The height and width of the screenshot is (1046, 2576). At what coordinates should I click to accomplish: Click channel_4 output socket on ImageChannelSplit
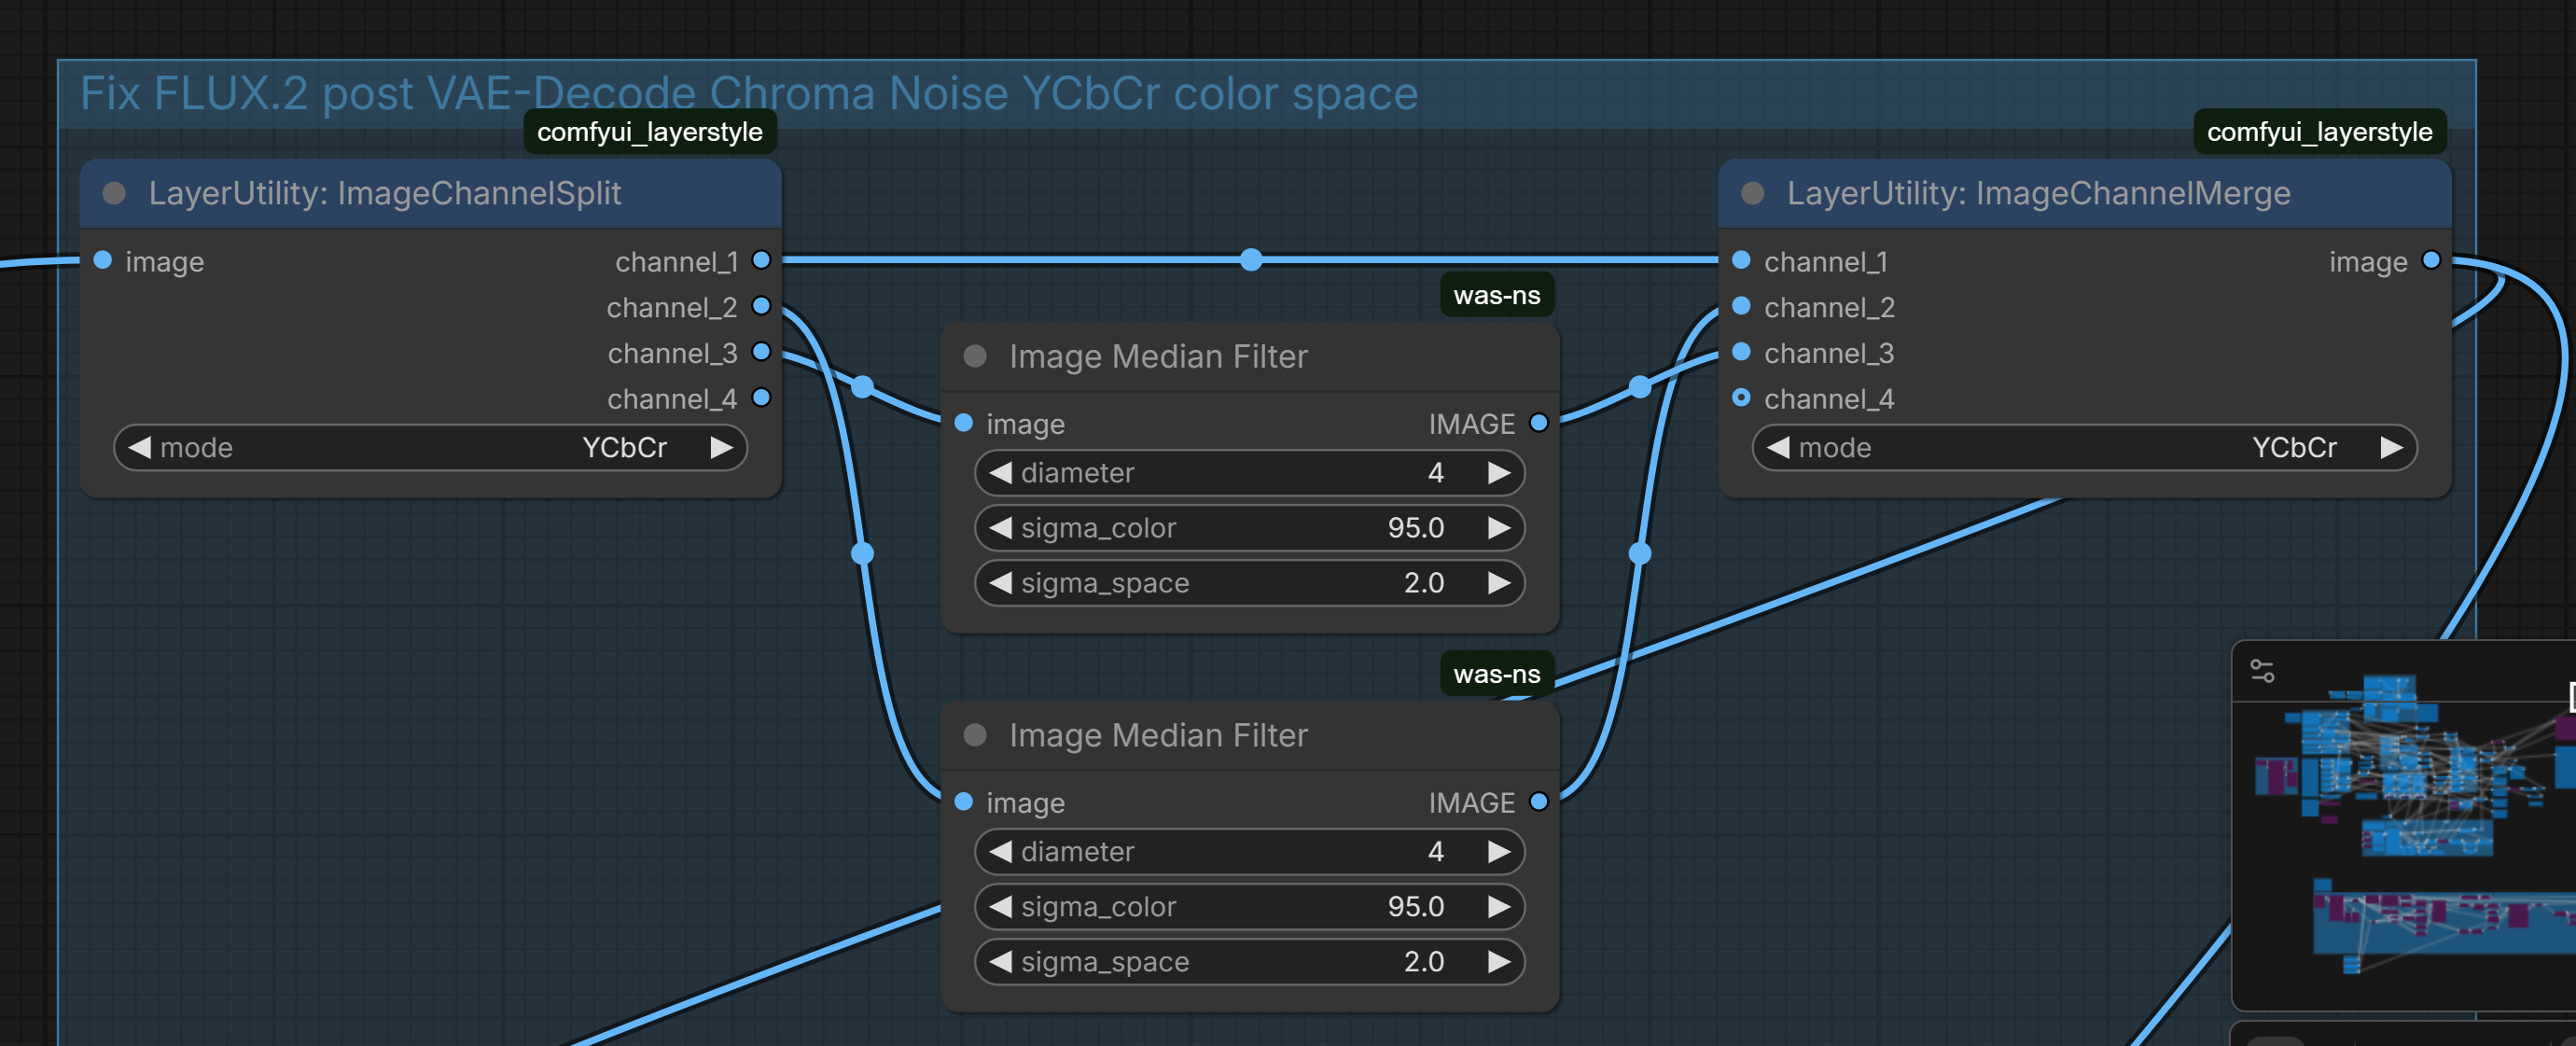pos(761,398)
